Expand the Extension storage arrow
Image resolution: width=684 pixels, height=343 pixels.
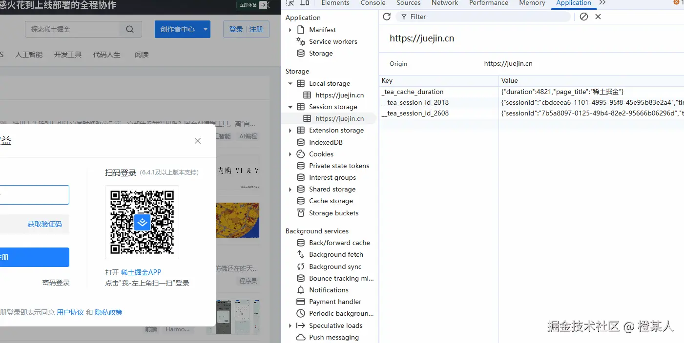coord(290,130)
